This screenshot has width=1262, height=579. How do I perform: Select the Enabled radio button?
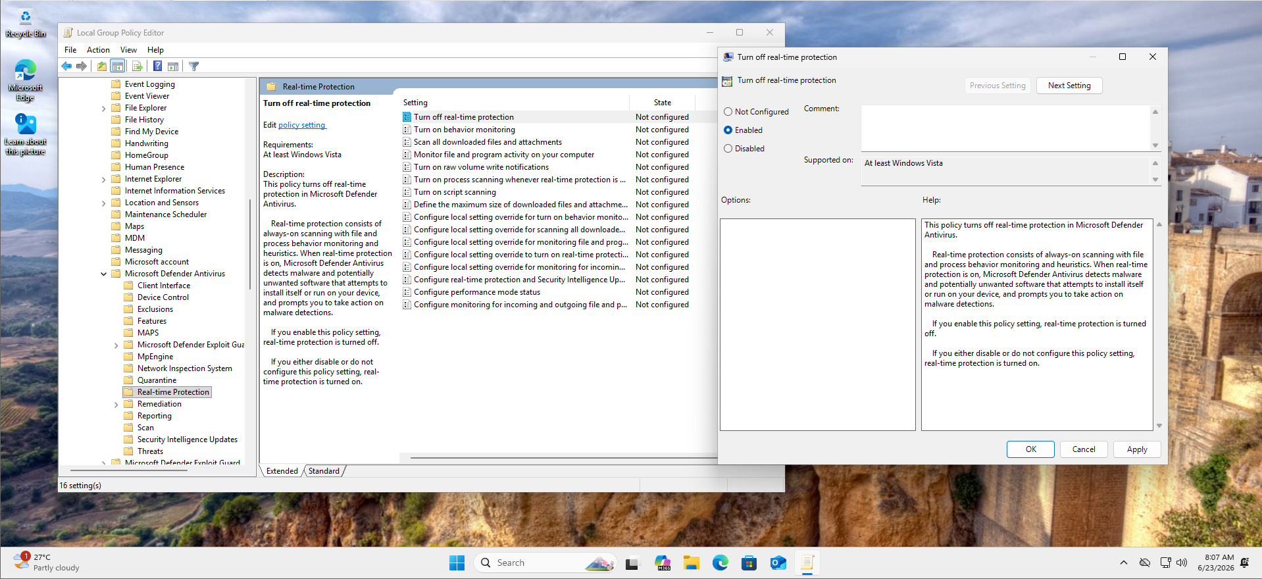[728, 130]
